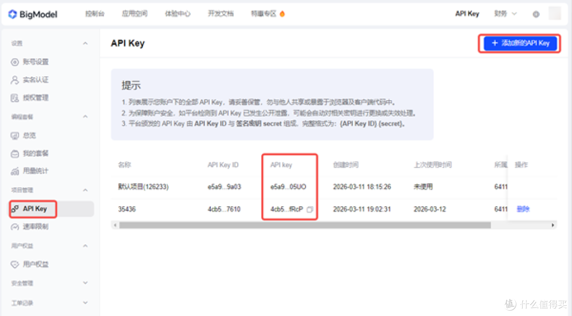
Task: Add a new API Key
Action: 520,43
